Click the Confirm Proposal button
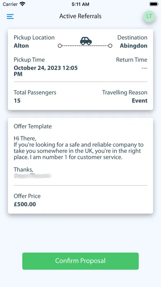This screenshot has height=287, width=161. (x=80, y=261)
